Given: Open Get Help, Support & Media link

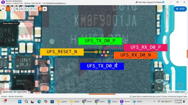Looking at the screenshot, I should tap(150, 2).
